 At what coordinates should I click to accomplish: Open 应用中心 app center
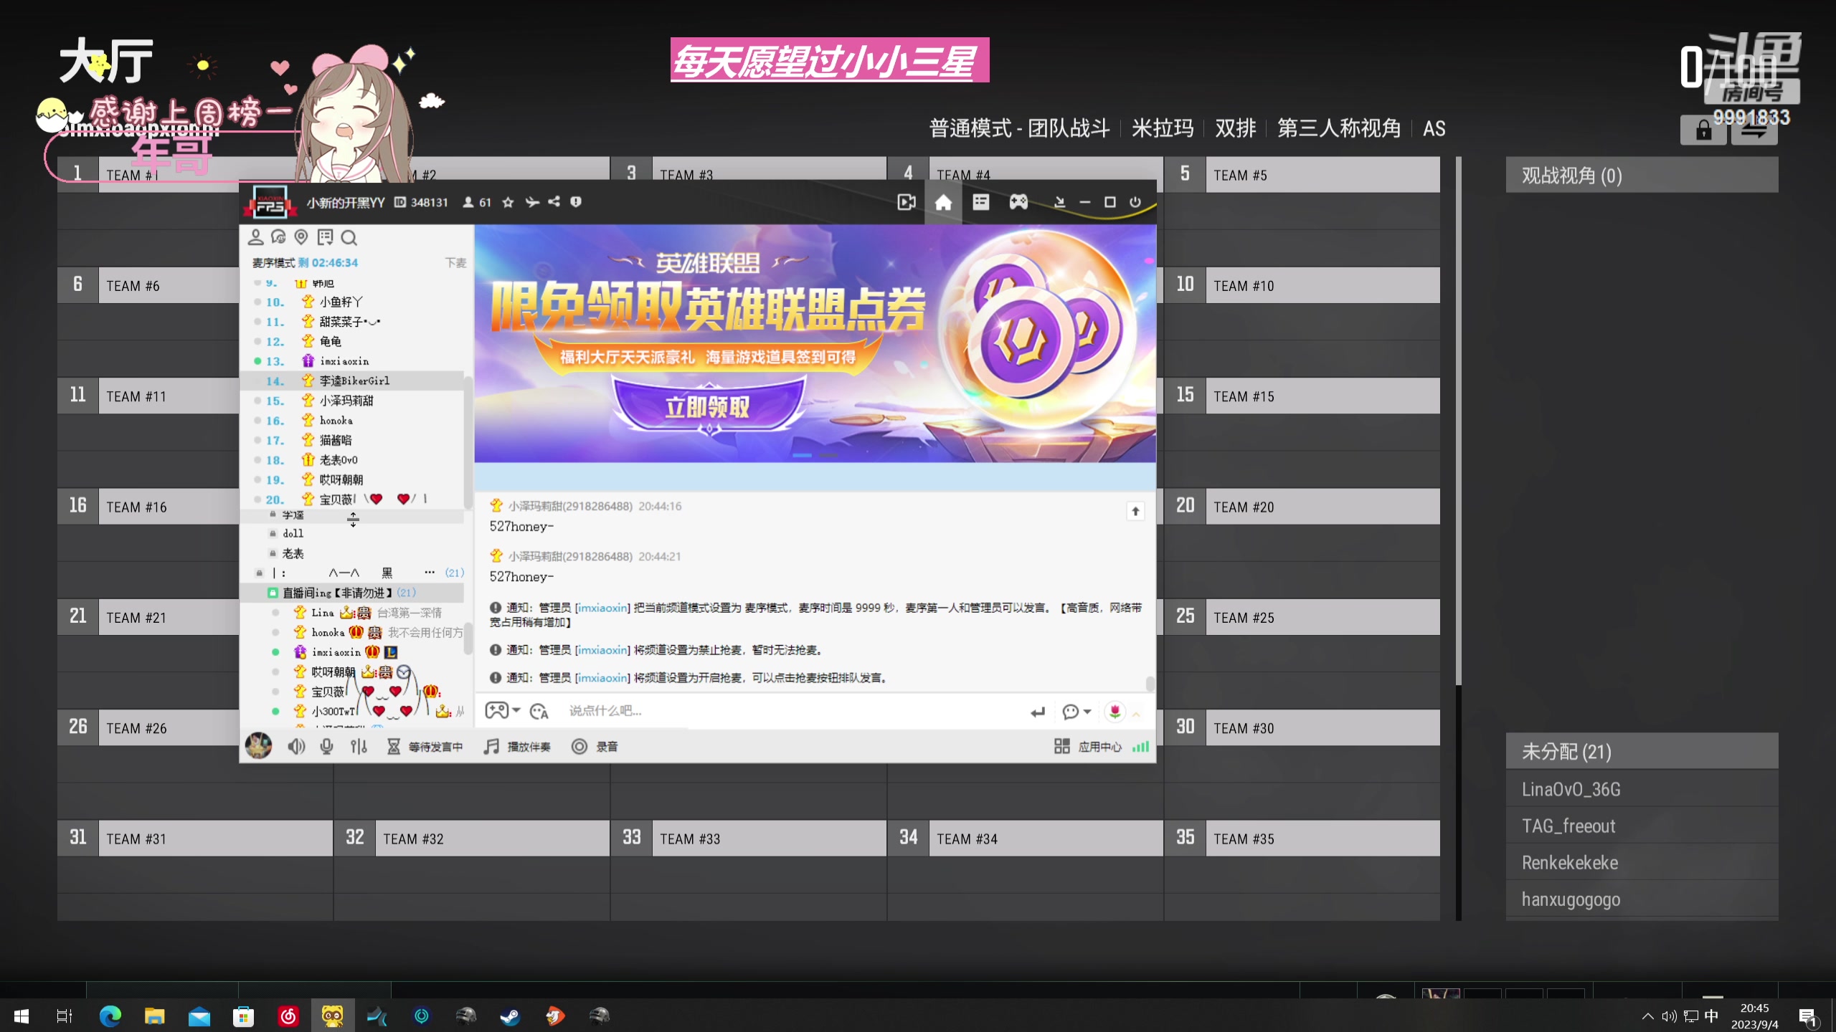(x=1089, y=747)
